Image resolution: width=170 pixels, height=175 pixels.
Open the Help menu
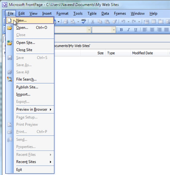coord(153,14)
